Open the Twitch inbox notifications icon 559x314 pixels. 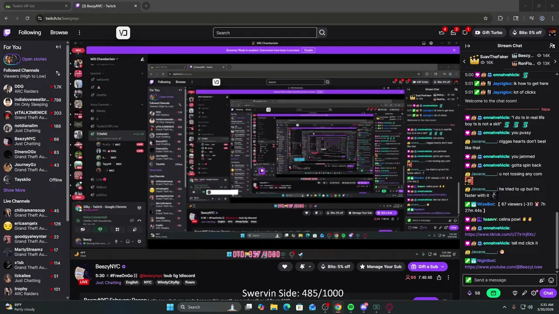coord(453,33)
